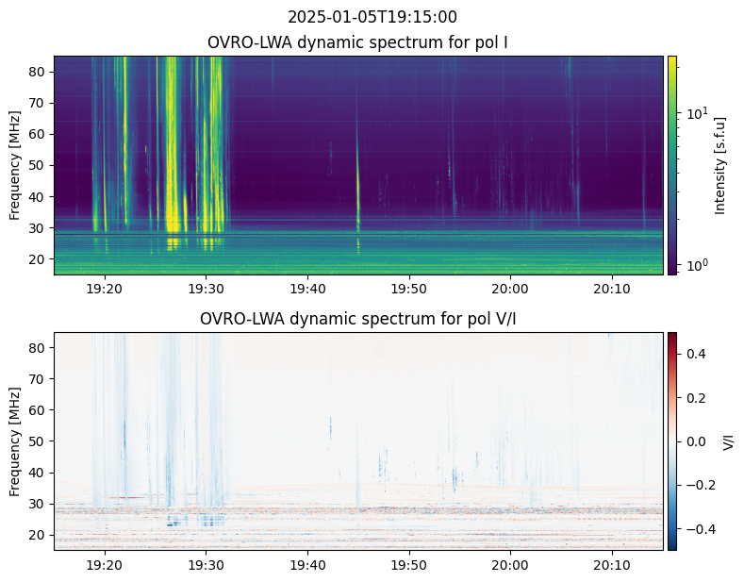Click the 19:50 time tick under bottom panel

pyautogui.click(x=408, y=564)
